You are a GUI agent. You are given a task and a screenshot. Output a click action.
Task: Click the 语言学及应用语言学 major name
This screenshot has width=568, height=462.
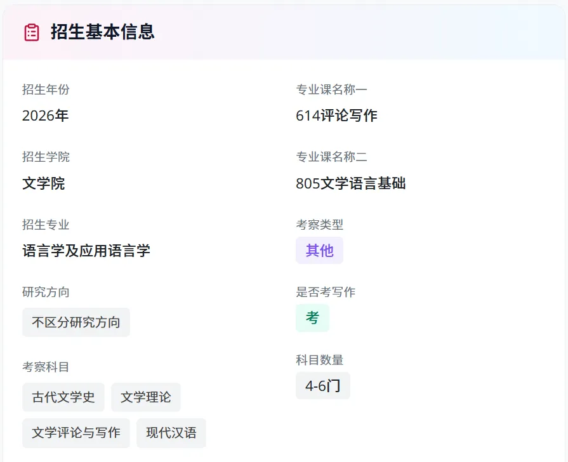point(86,251)
